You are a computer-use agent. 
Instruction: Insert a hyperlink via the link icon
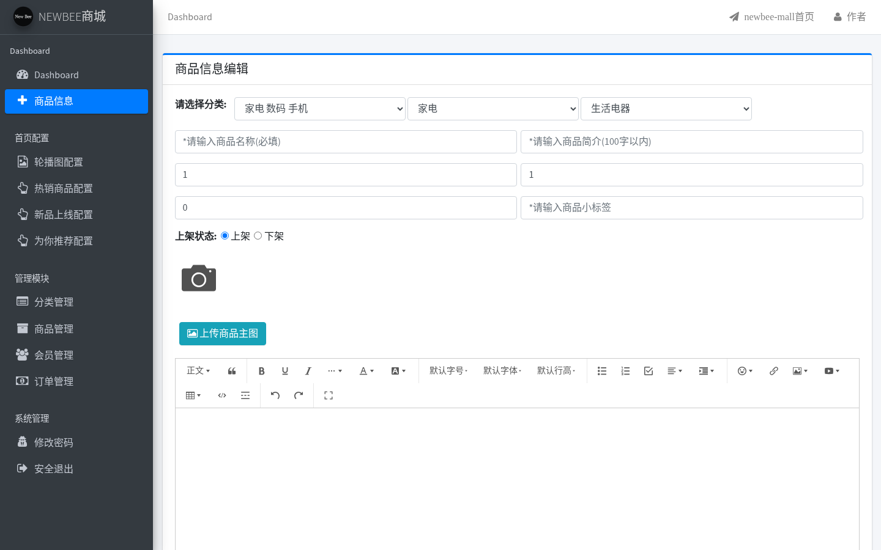[774, 371]
